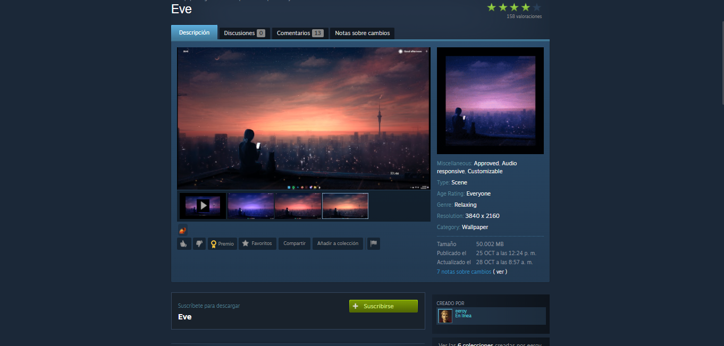
Task: Open the Compartir share dialog
Action: pyautogui.click(x=294, y=243)
